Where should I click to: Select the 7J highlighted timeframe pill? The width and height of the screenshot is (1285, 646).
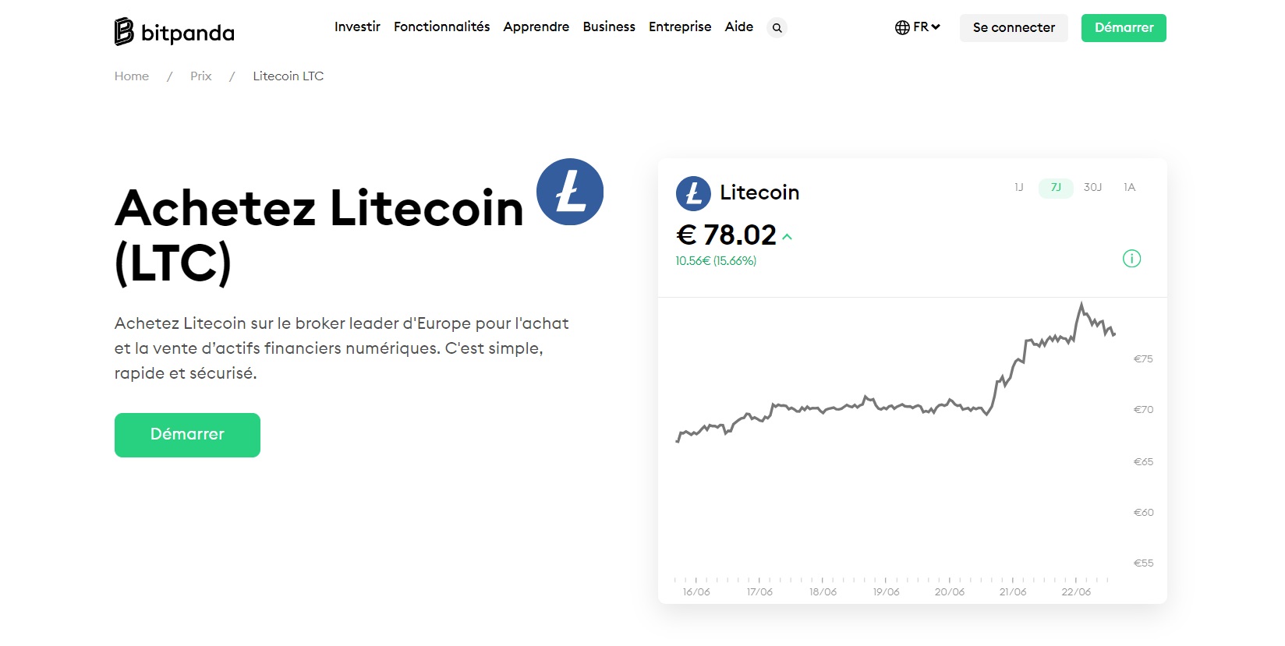(1055, 188)
